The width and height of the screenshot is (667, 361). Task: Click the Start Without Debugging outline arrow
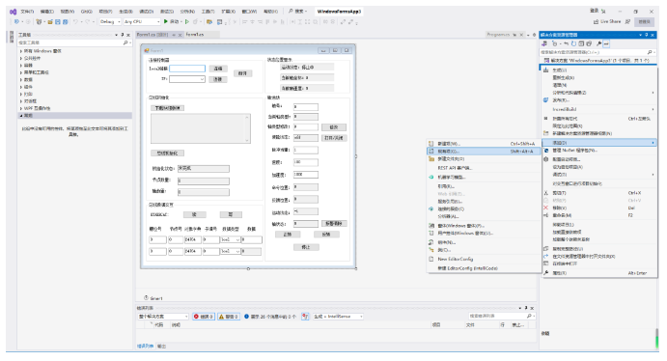tap(187, 21)
